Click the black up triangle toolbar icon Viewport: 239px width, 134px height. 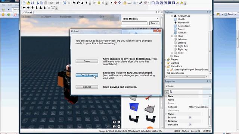(x=82, y=3)
